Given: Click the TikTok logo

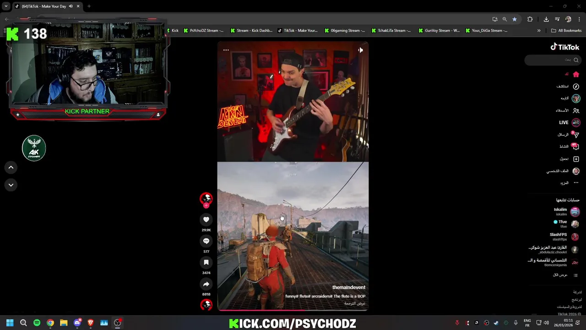Looking at the screenshot, I should [x=564, y=47].
